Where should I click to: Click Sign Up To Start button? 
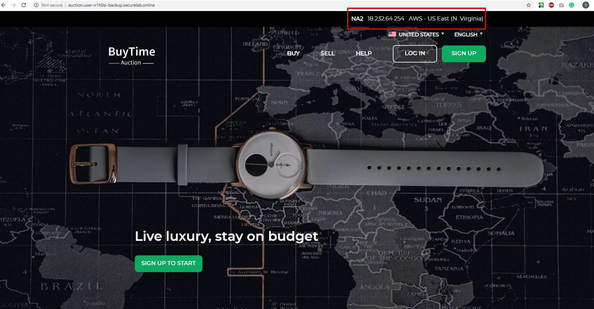click(169, 264)
